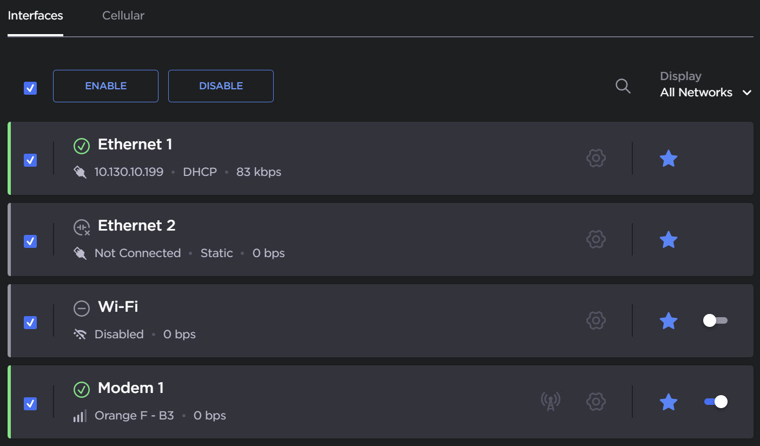Turn on the Wi-Fi toggle switch

[715, 320]
